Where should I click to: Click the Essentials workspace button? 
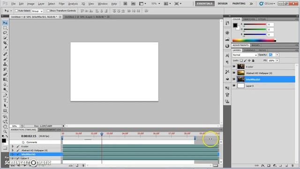(x=205, y=4)
